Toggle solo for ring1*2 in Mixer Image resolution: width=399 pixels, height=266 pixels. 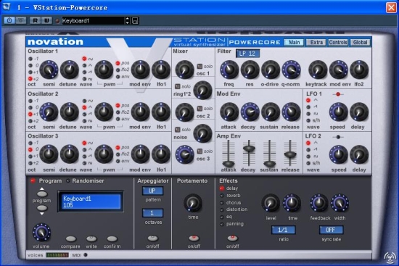coord(177,86)
